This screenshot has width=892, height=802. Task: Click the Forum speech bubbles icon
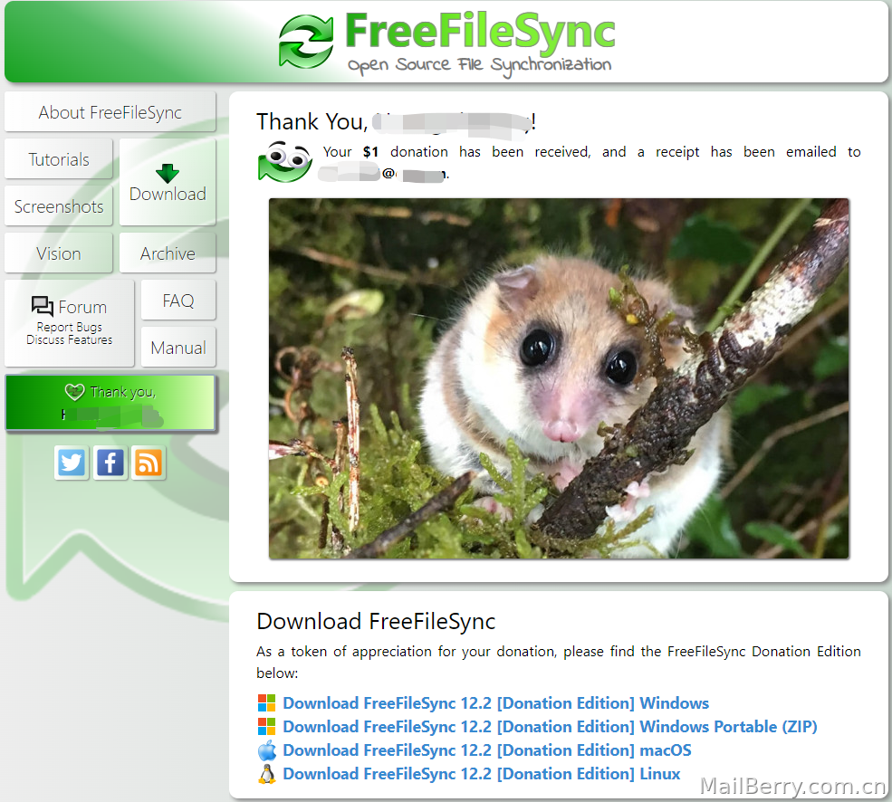coord(42,306)
